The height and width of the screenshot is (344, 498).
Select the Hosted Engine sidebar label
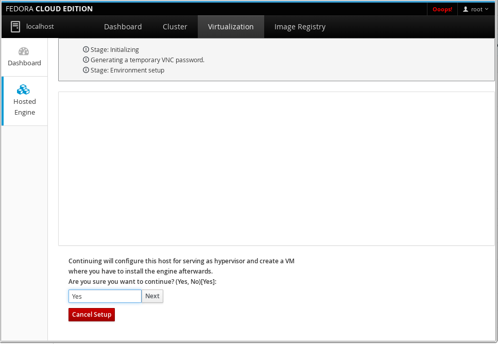[25, 107]
